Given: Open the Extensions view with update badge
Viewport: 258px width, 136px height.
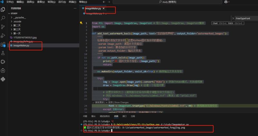Looking at the screenshot, I should 3,44.
